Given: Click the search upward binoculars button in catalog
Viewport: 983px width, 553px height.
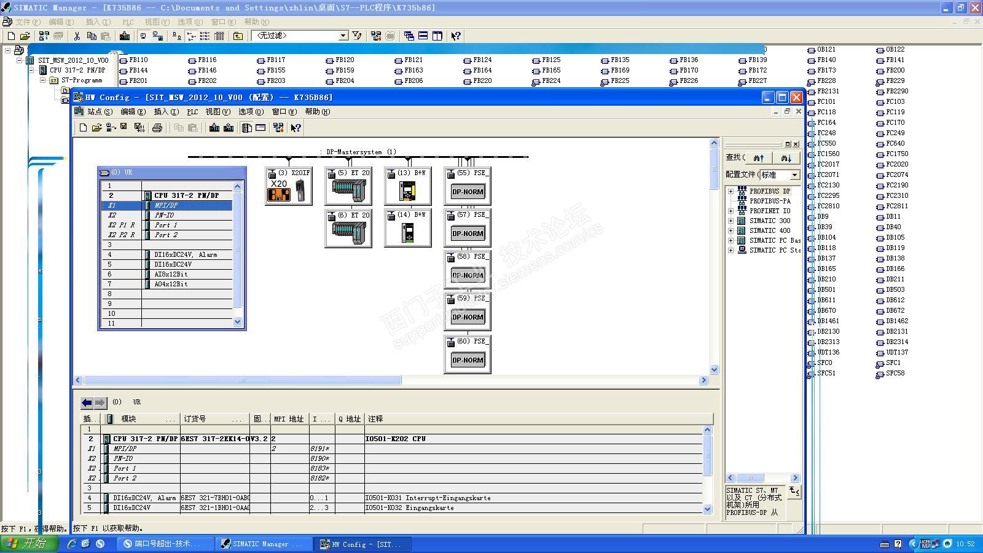Looking at the screenshot, I should click(759, 158).
